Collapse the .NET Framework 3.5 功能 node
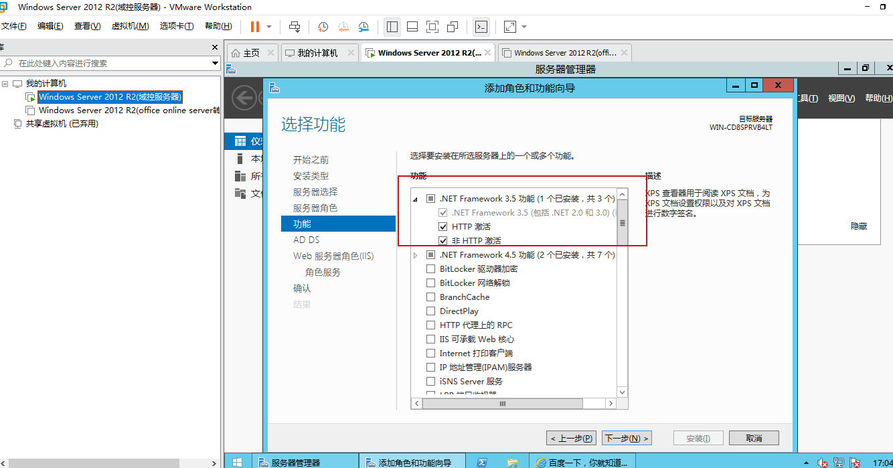Viewport: 893px width, 468px height. 415,199
